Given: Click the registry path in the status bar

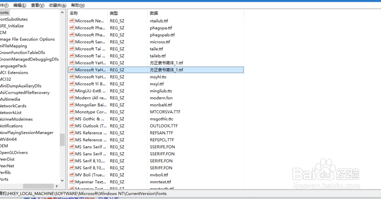Looking at the screenshot, I should pyautogui.click(x=83, y=193).
